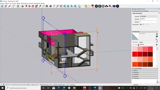Pick the dark maroon color swatch

click(150, 54)
